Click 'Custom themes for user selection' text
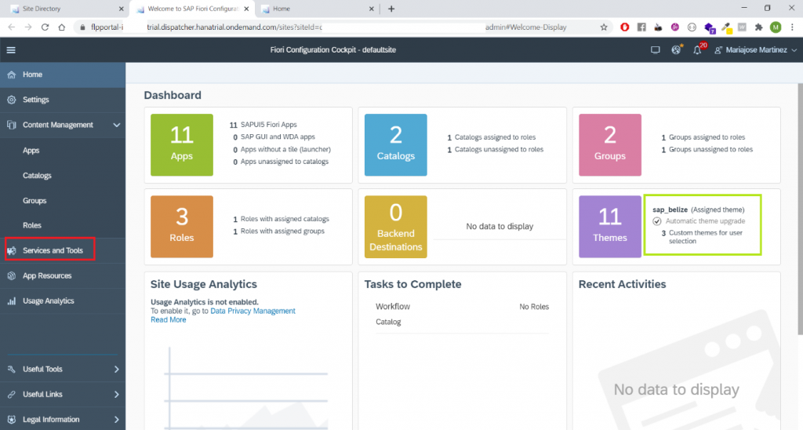This screenshot has height=430, width=803. click(x=706, y=237)
